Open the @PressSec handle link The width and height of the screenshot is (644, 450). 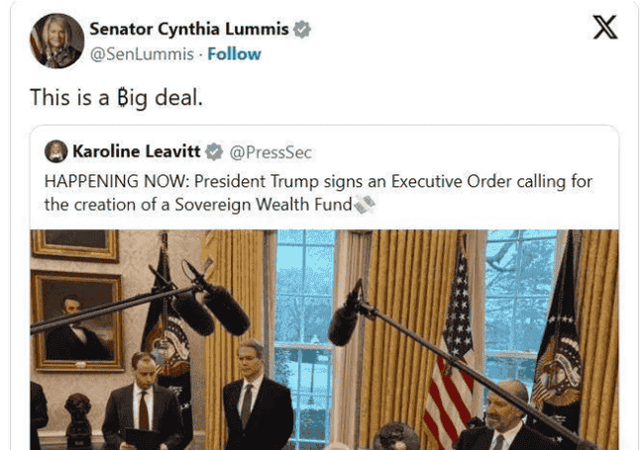tap(270, 152)
